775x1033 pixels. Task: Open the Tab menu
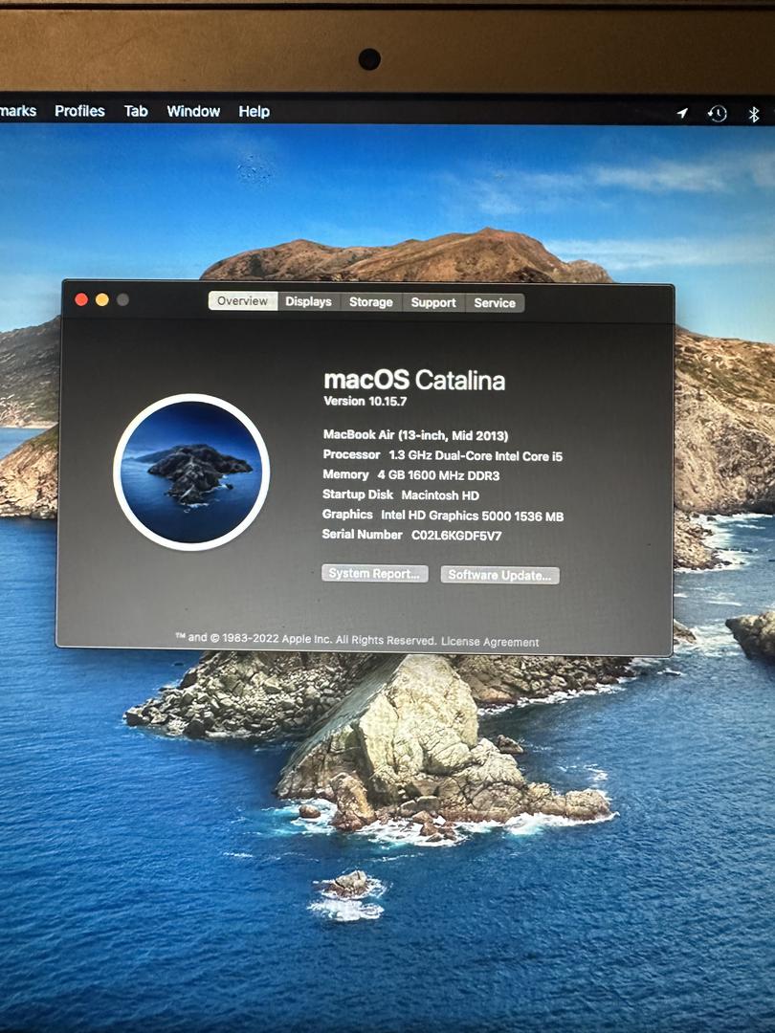click(x=136, y=111)
